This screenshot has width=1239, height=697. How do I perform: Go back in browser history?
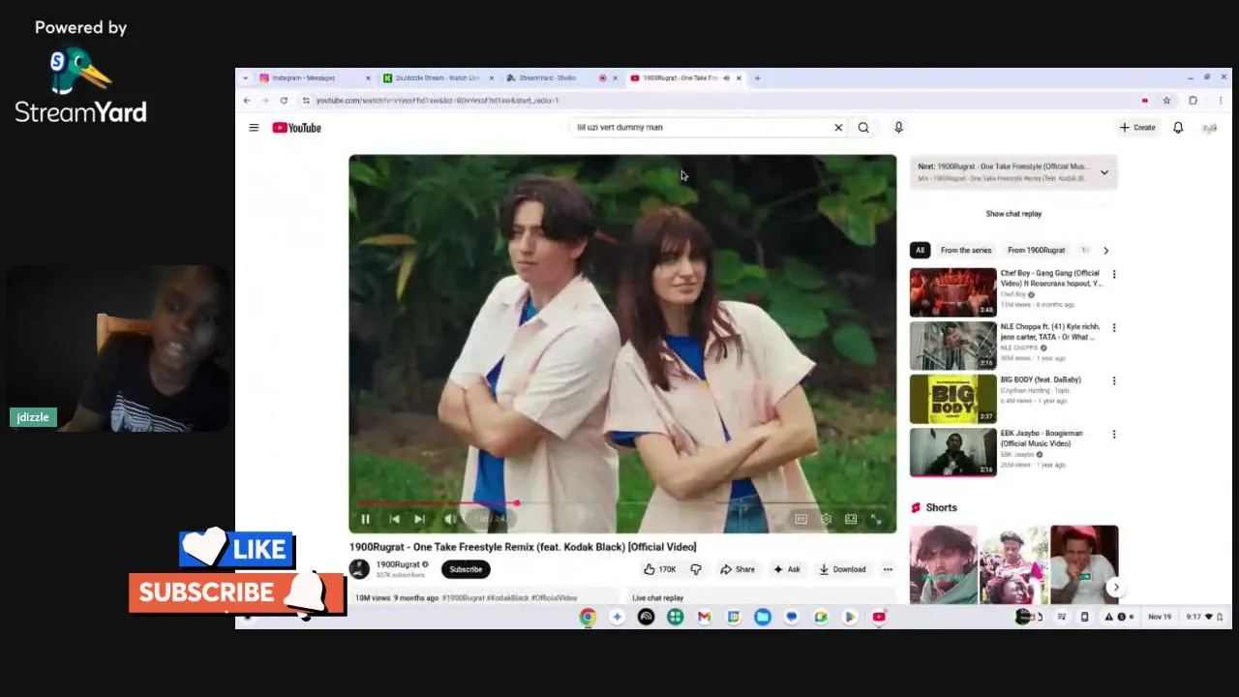tap(247, 101)
